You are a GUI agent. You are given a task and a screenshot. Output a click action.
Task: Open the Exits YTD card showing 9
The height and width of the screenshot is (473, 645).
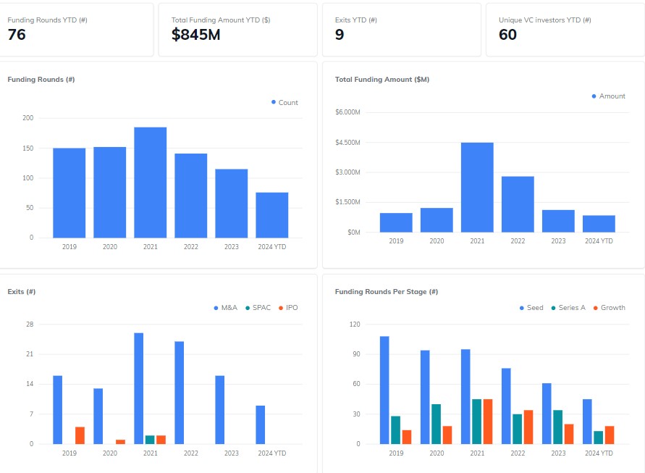pos(402,30)
